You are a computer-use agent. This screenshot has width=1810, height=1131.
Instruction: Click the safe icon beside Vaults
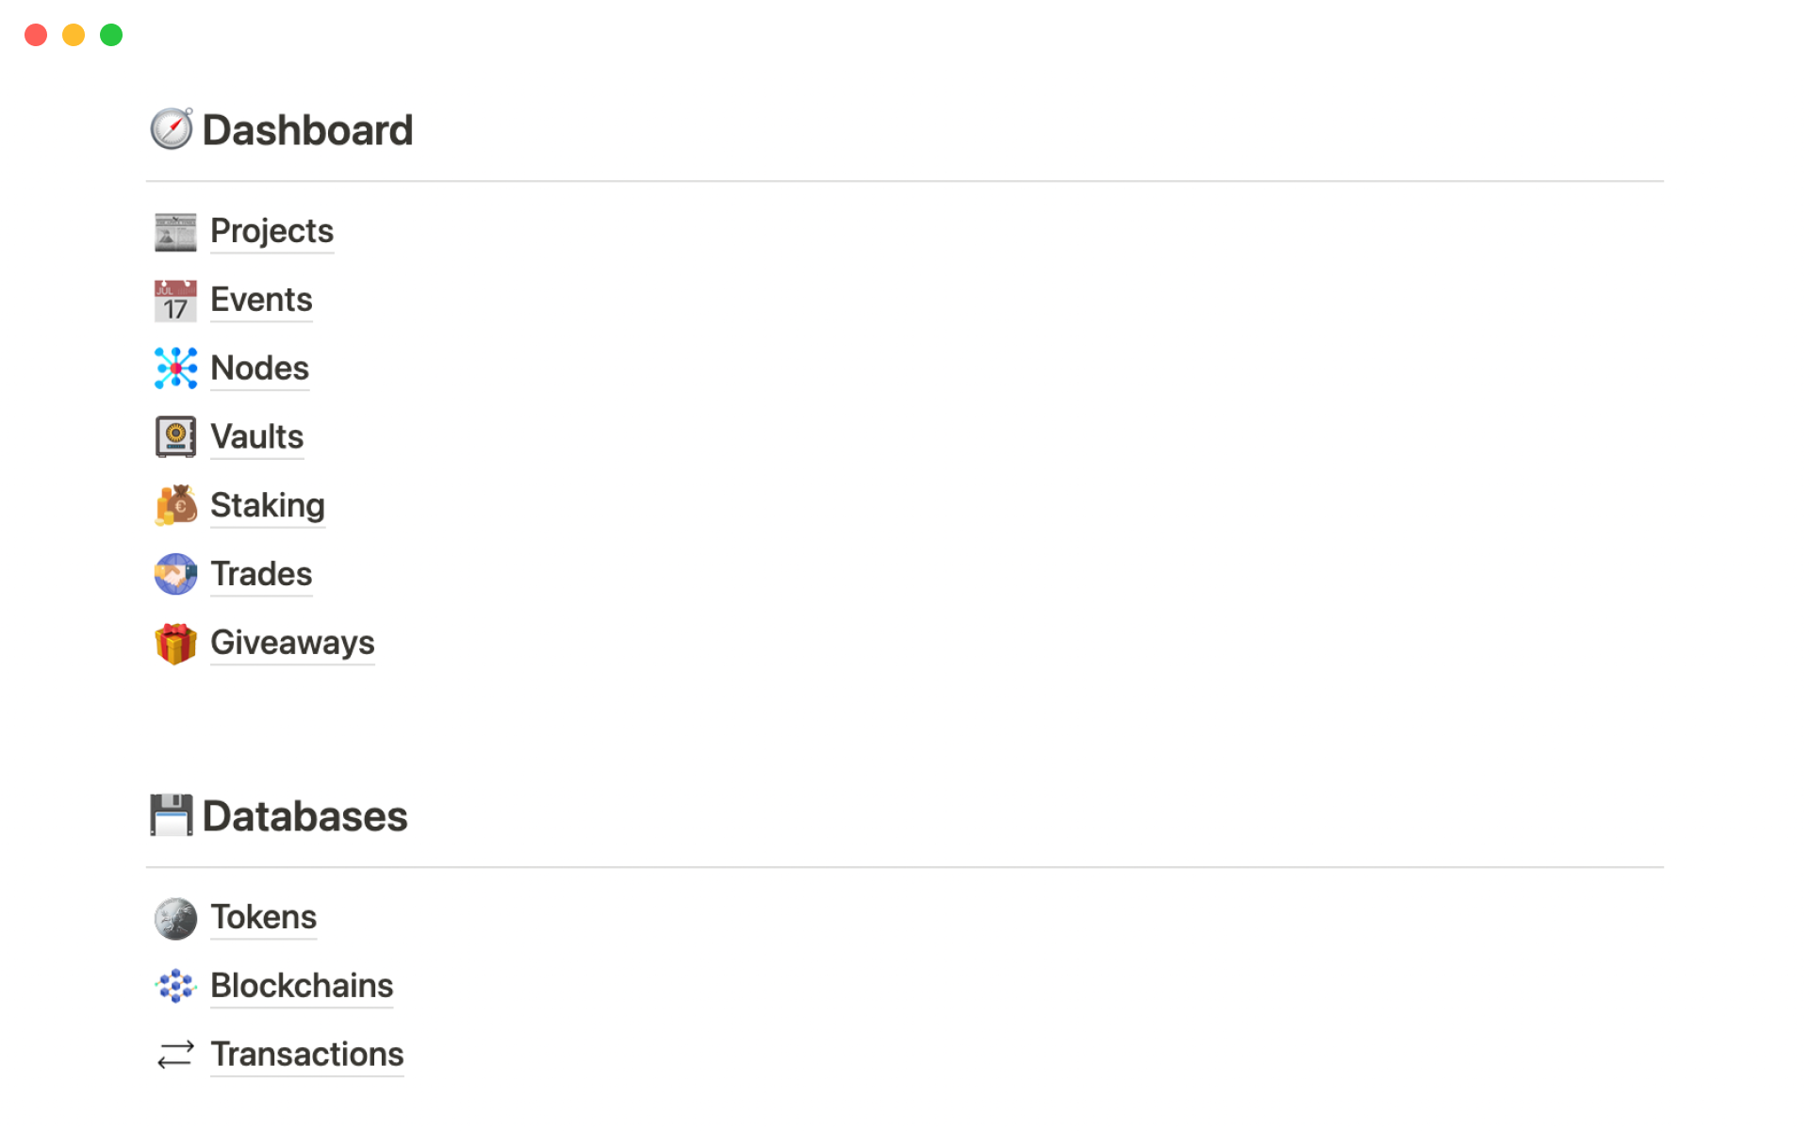tap(175, 437)
